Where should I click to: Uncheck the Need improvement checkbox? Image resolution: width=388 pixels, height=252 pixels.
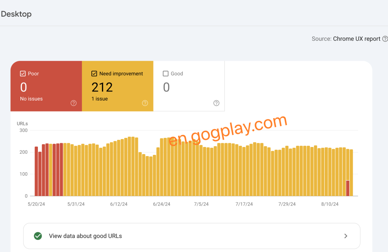coord(94,74)
